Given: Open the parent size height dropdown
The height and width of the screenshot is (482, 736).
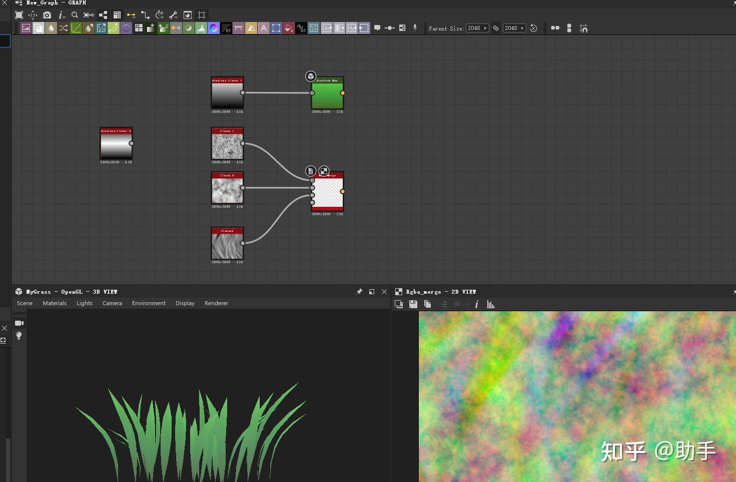Looking at the screenshot, I should 514,28.
